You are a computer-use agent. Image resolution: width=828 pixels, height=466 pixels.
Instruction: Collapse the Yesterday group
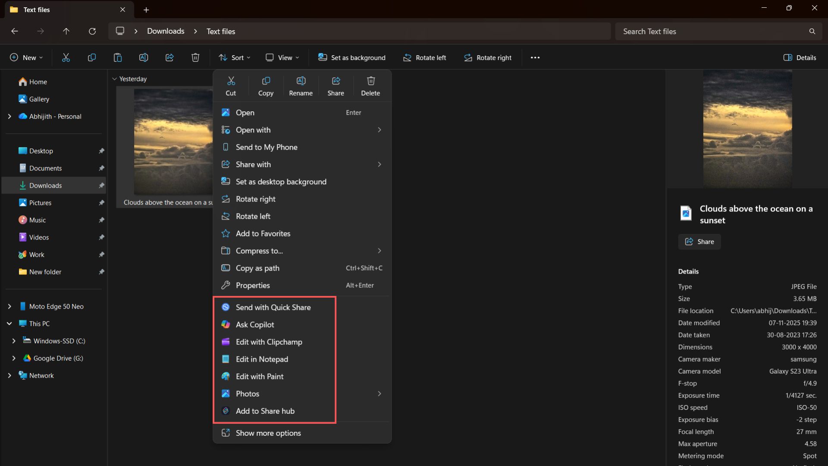coord(114,79)
